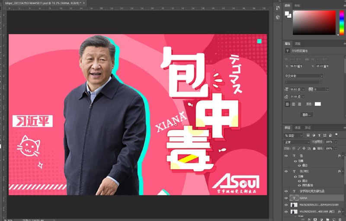
Task: Hide 颜色叠加 effect on 包 拷贝
Action: (x=299, y=185)
